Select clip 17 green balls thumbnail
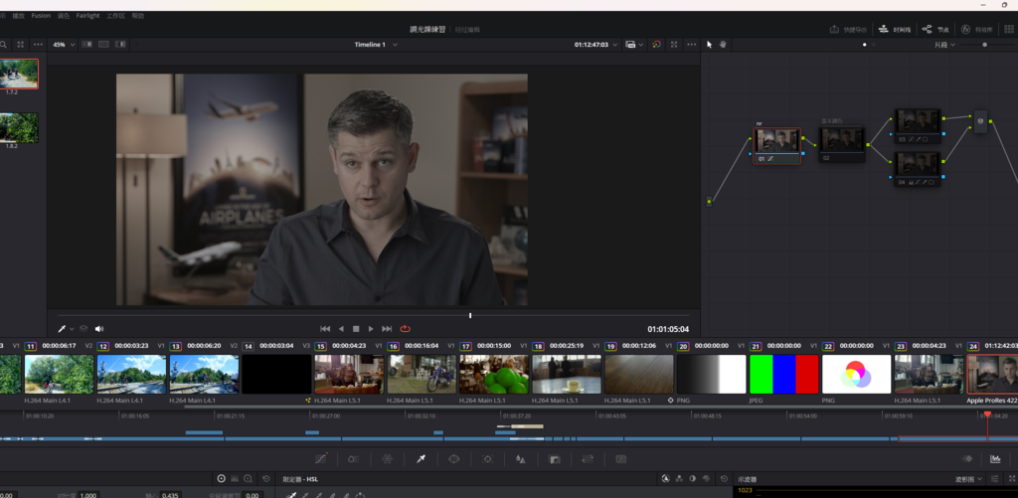This screenshot has width=1018, height=498. (494, 374)
